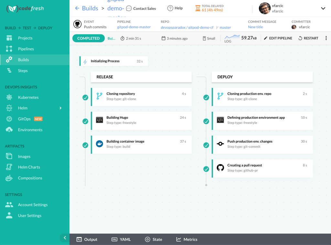Click the GitHub icon on pull request step
Image resolution: width=331 pixels, height=245 pixels.
220,168
